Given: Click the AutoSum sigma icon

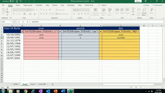Looking at the screenshot, I should pos(133,9).
